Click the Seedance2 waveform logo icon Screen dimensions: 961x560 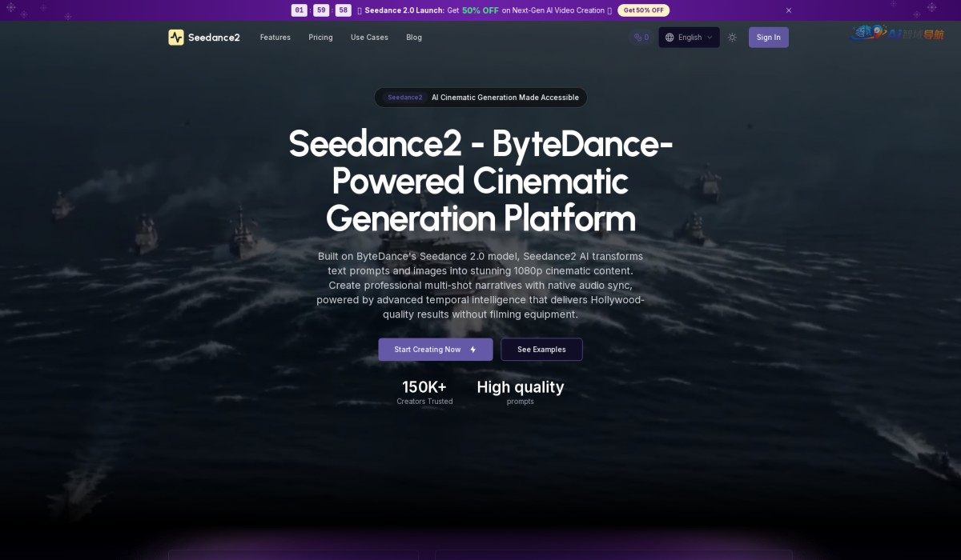pyautogui.click(x=175, y=37)
